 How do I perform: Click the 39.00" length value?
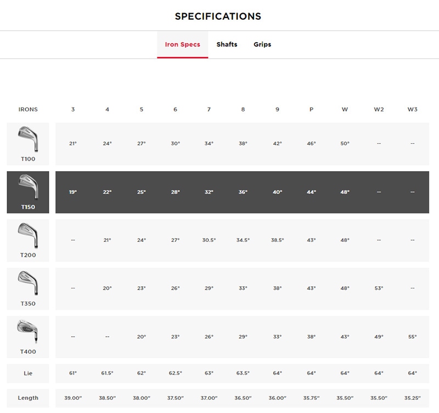(x=73, y=398)
